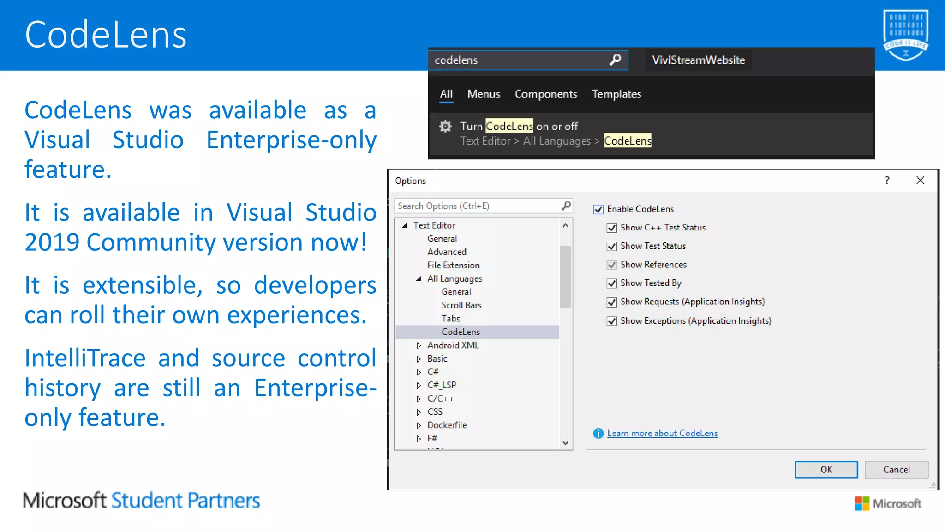Open the Components search tab
The image size is (945, 532).
point(546,94)
